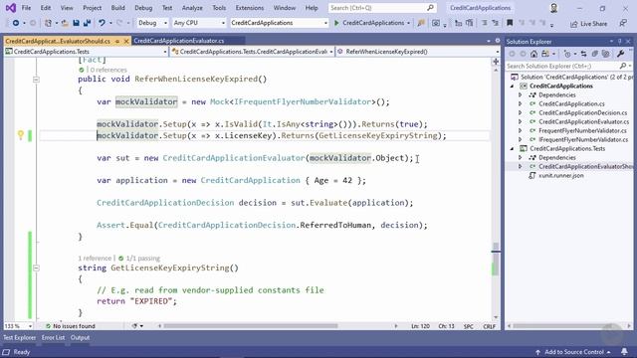This screenshot has width=637, height=358.
Task: Close the CreditCardApplicat...EvaluatorShould.cs tab
Action: [x=126, y=41]
